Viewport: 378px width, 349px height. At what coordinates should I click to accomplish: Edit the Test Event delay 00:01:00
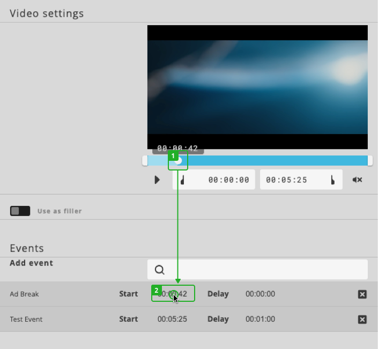point(260,319)
